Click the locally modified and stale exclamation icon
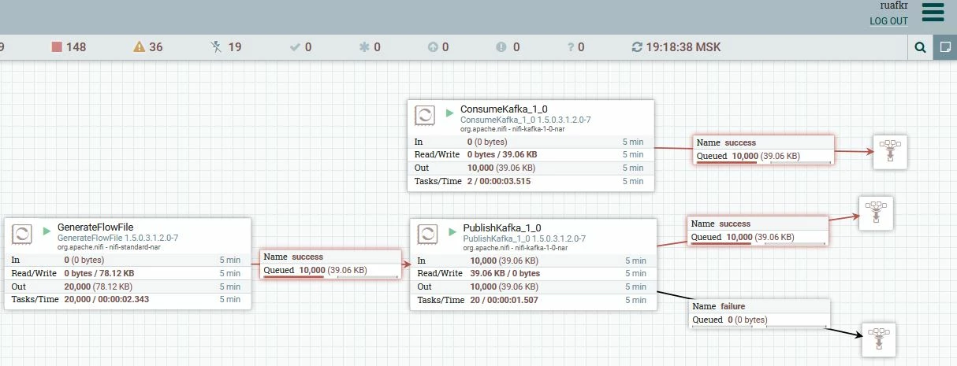This screenshot has width=957, height=366. coord(501,47)
